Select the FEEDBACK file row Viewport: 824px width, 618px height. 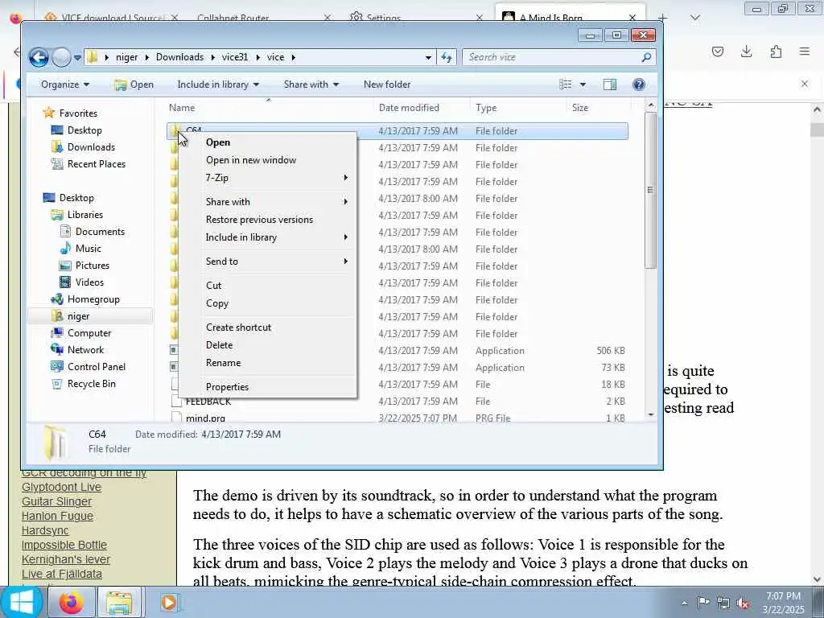pos(398,402)
